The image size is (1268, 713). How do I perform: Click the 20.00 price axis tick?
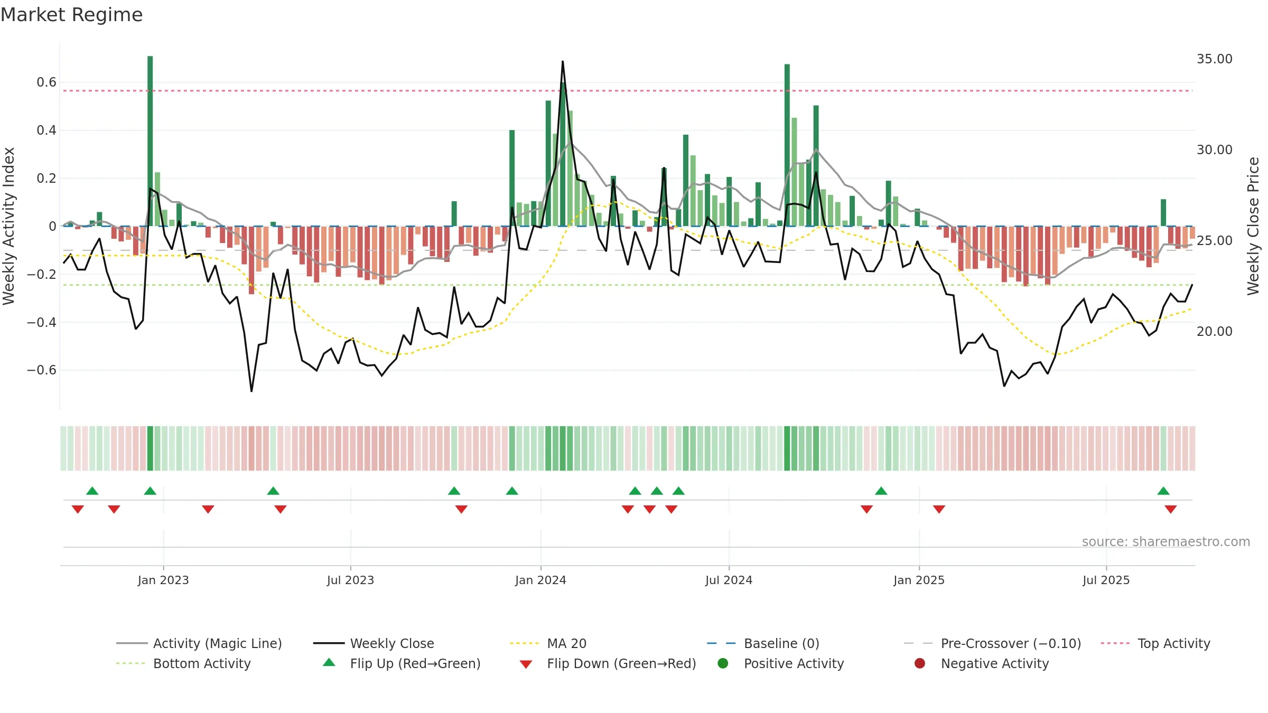[x=1214, y=332]
